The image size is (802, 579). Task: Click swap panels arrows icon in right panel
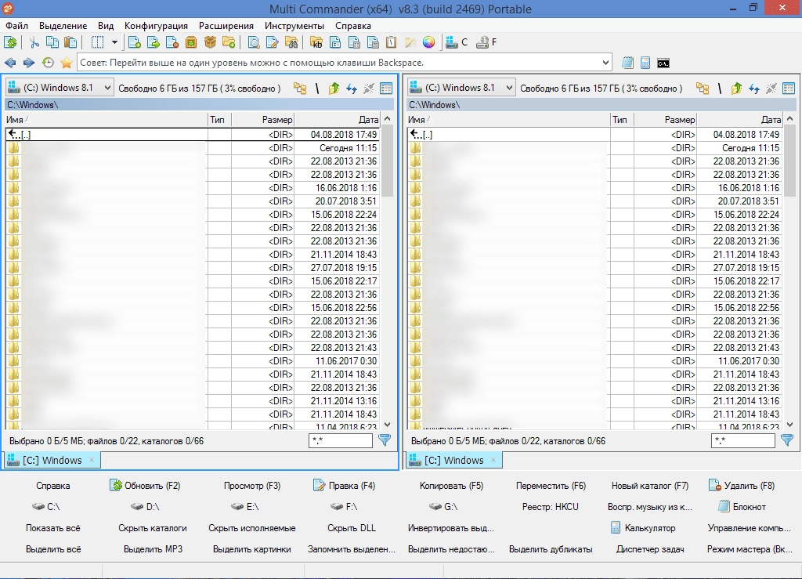click(754, 89)
